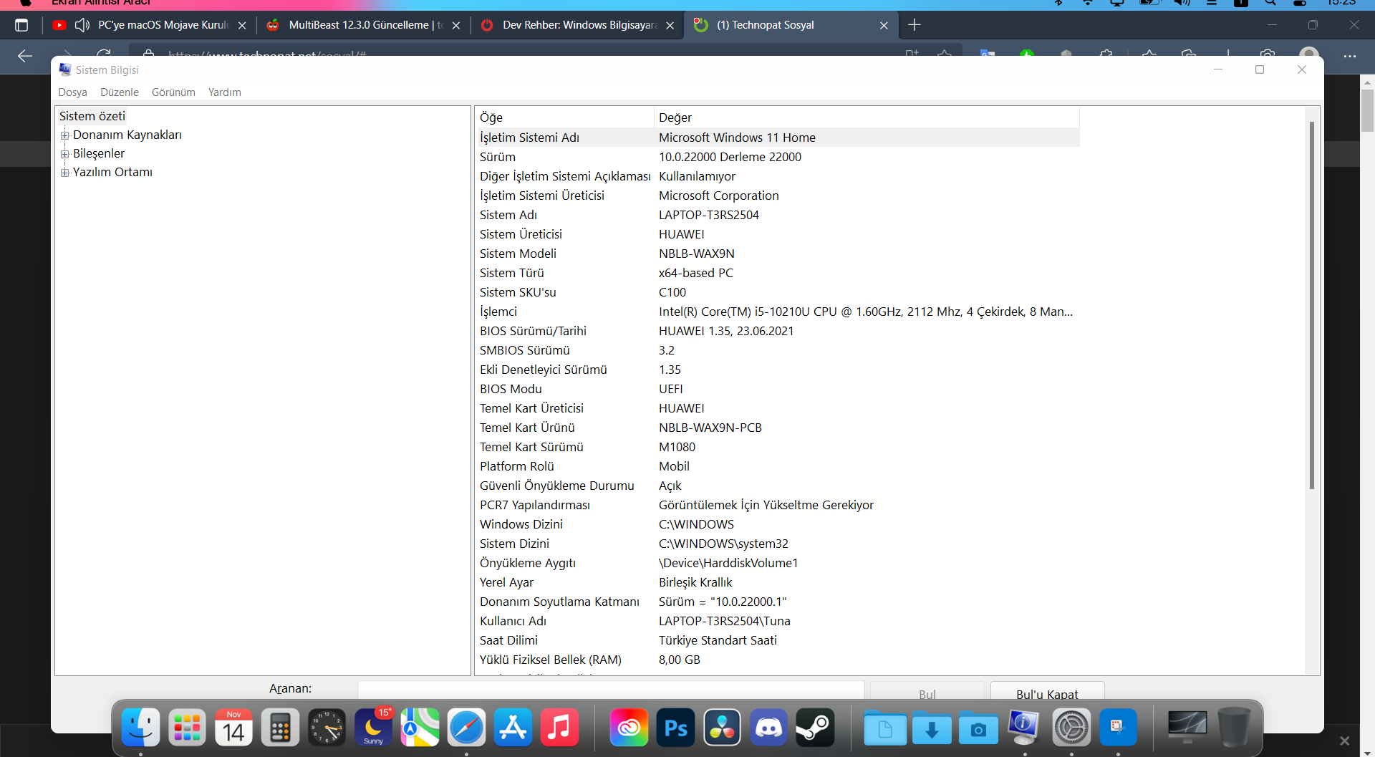Click the Aranan search field
Screen dimensions: 1375x757
(x=611, y=690)
